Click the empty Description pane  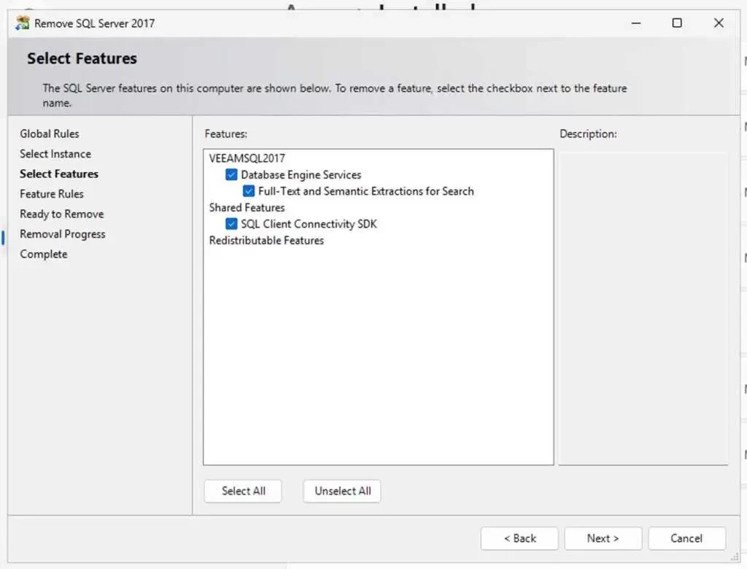point(643,308)
